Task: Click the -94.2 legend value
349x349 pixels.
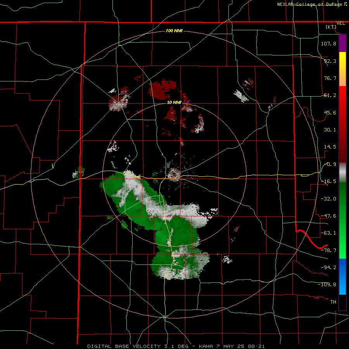Action: pos(328,267)
